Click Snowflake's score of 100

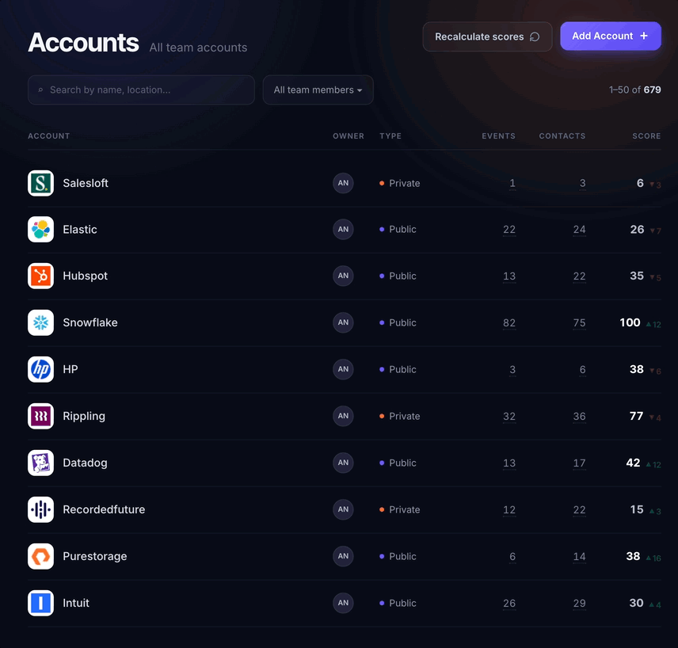[x=630, y=322]
